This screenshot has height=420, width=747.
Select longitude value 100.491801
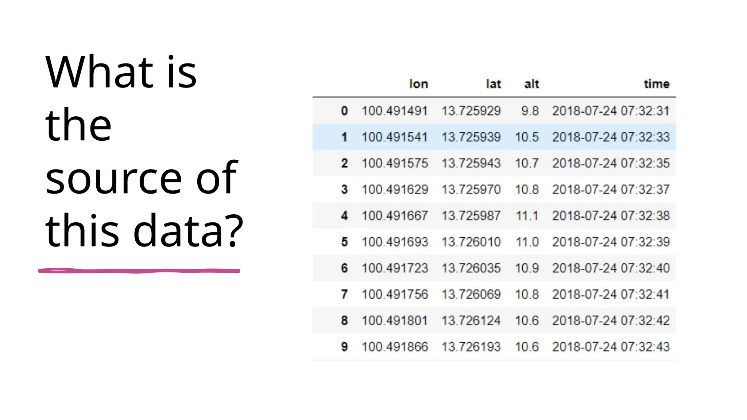[x=395, y=320]
